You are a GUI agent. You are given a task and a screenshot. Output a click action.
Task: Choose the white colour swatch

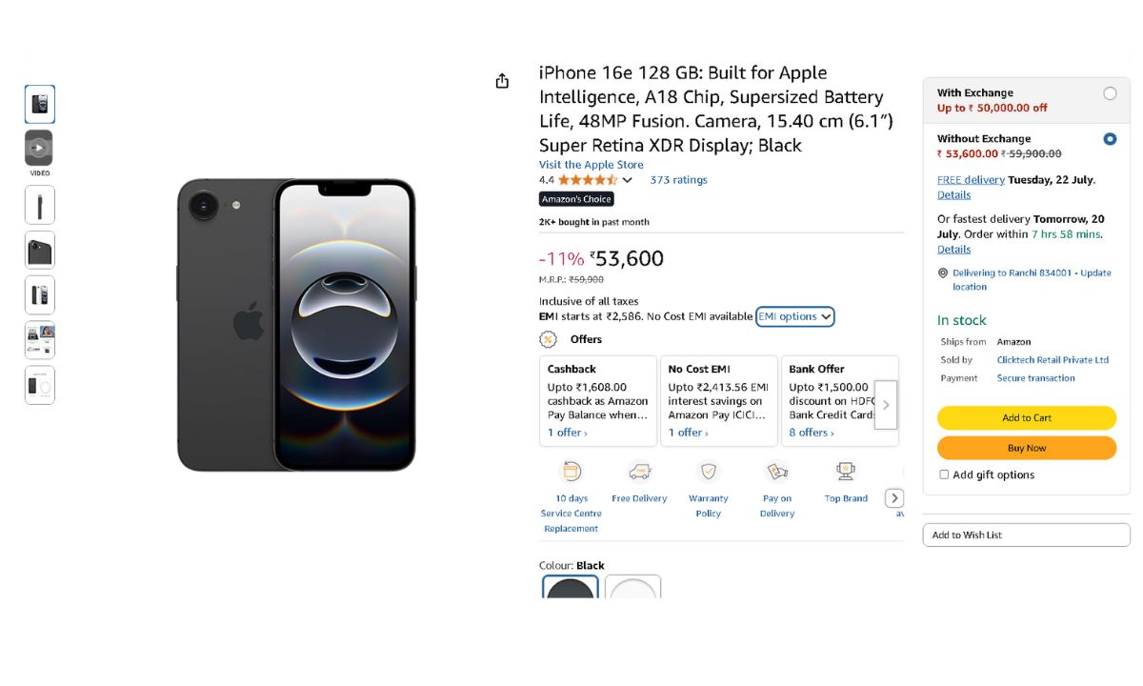632,588
